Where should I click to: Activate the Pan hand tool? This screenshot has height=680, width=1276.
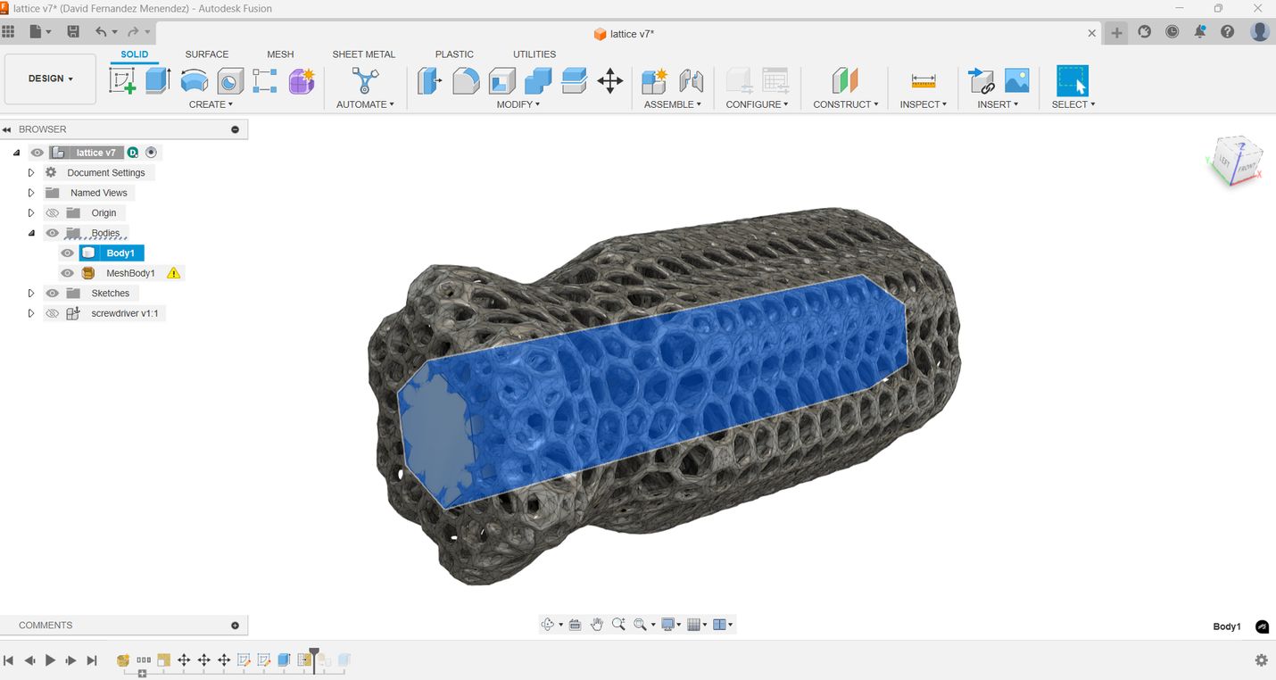(x=596, y=625)
